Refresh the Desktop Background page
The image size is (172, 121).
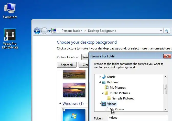tap(167, 31)
